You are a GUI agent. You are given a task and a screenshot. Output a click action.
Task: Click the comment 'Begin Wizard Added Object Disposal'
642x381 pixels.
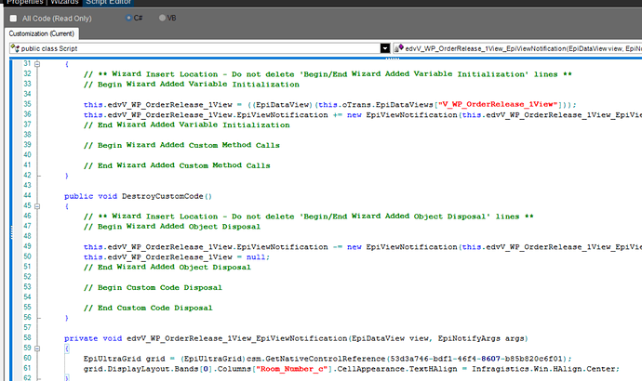[x=172, y=227]
